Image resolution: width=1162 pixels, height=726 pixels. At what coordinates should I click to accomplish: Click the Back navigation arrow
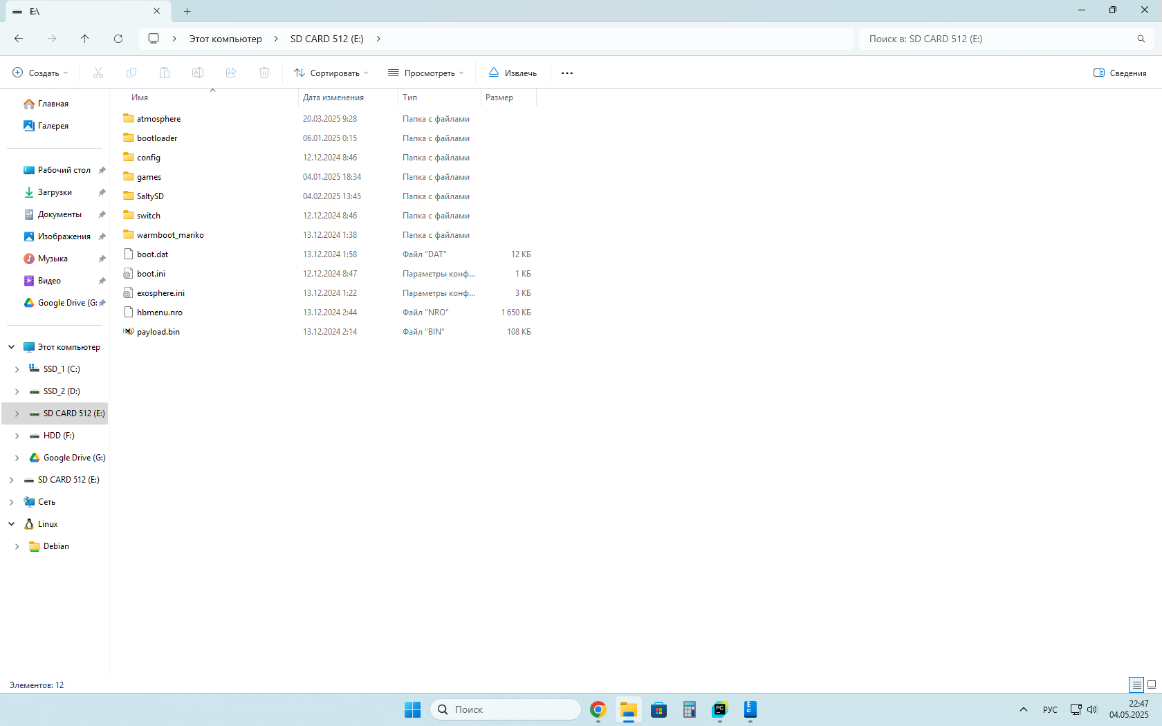(19, 39)
